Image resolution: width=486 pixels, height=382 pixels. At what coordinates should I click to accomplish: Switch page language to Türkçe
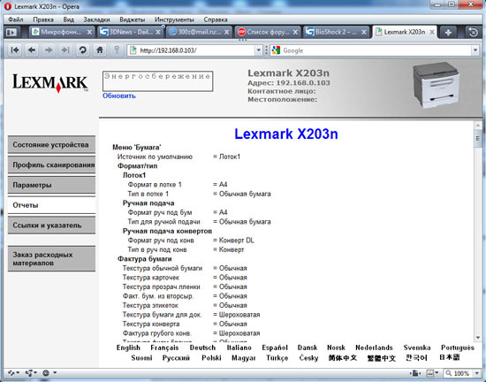277,358
